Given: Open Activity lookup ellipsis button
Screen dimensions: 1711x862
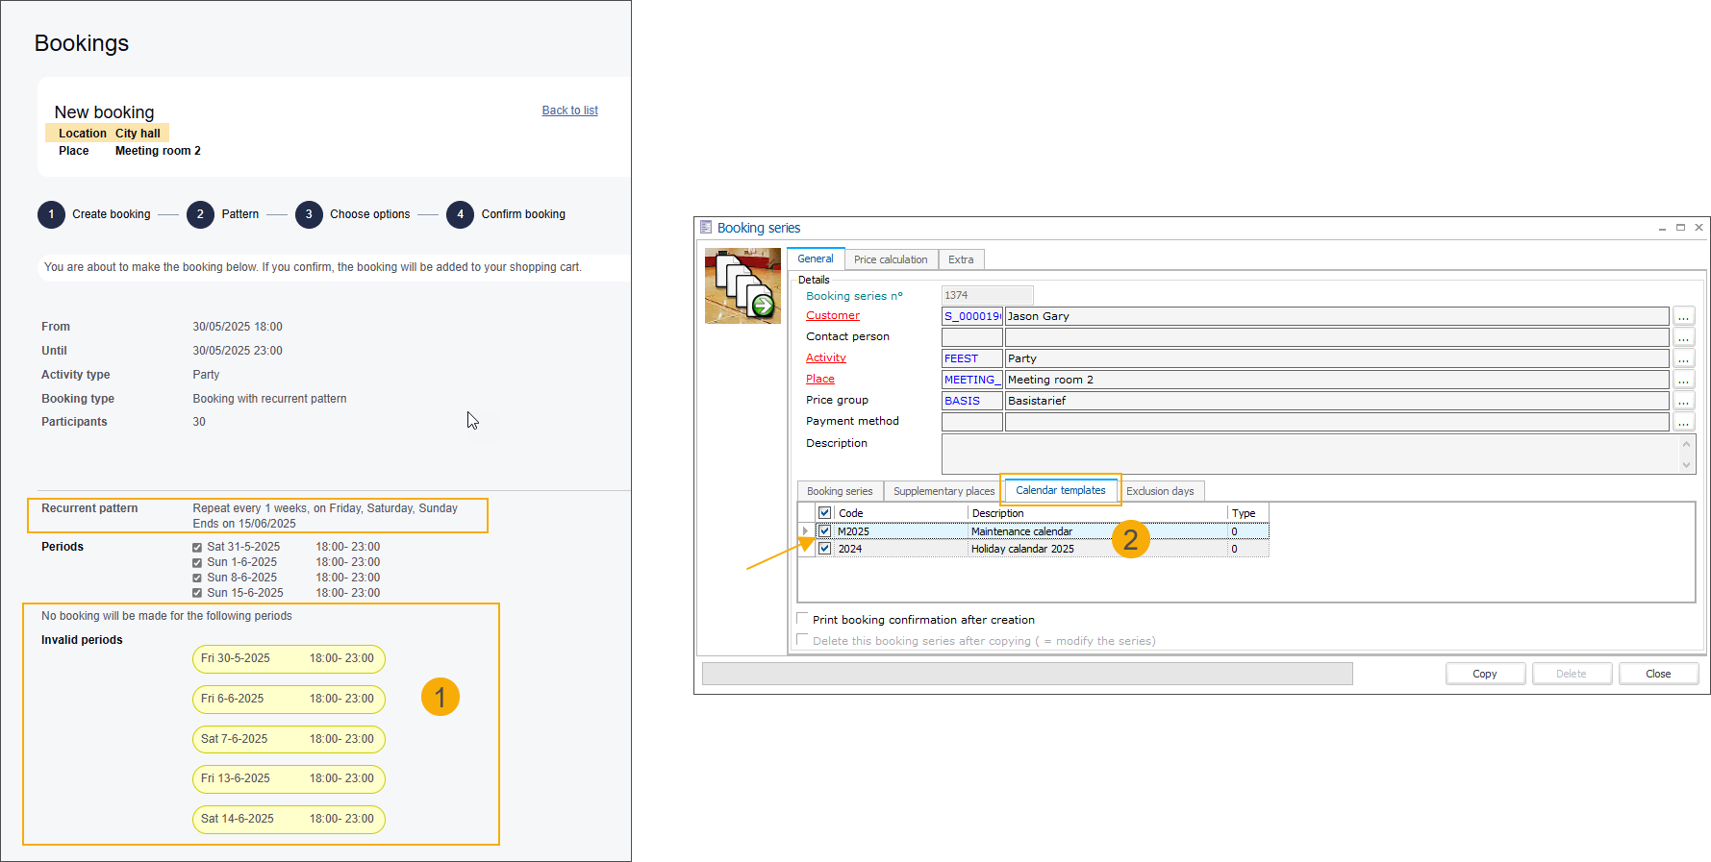Looking at the screenshot, I should (1683, 359).
